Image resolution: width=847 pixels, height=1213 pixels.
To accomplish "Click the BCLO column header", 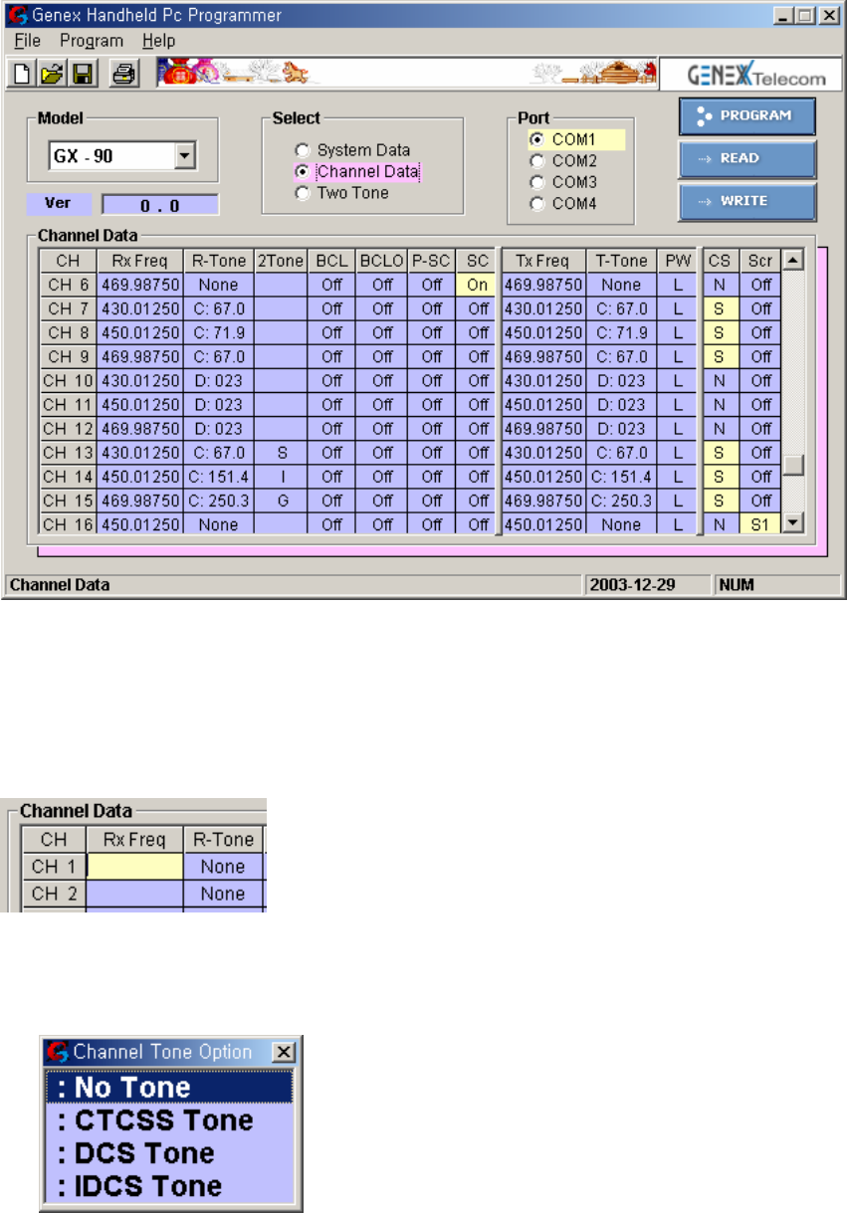I will pos(382,261).
